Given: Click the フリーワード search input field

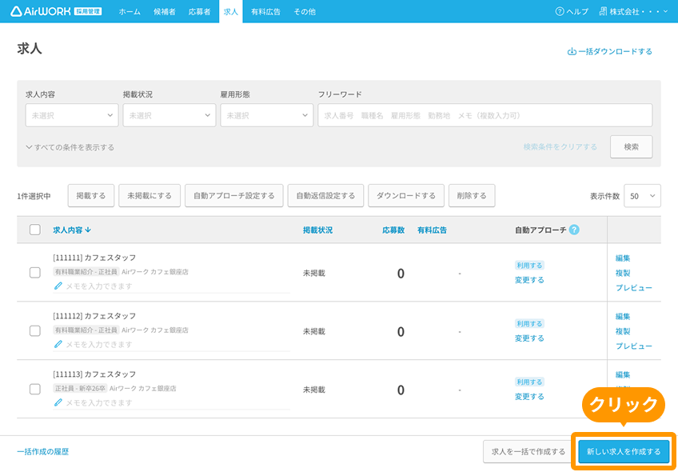Looking at the screenshot, I should coord(485,115).
